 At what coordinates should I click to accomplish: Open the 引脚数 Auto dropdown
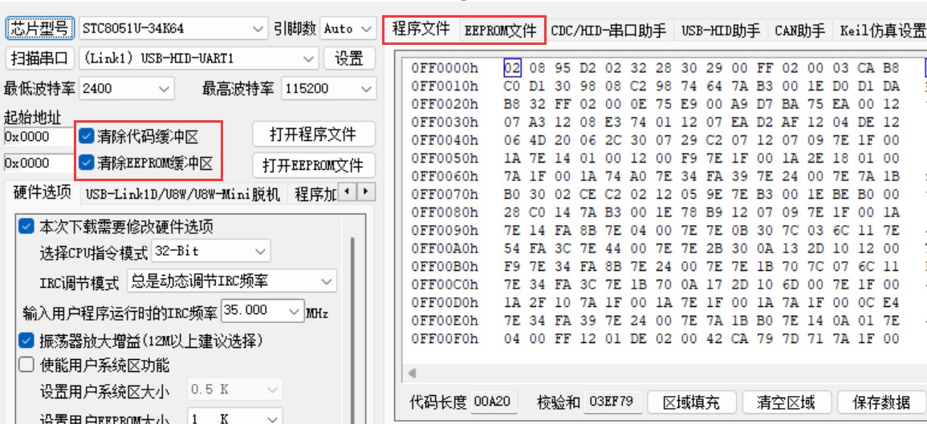(x=348, y=28)
